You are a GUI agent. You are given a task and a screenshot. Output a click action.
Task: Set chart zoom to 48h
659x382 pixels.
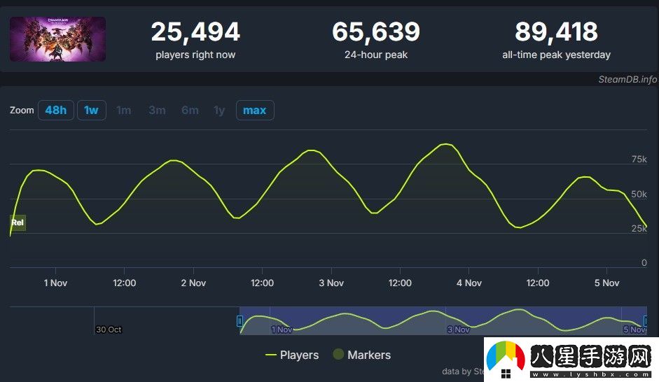click(55, 111)
